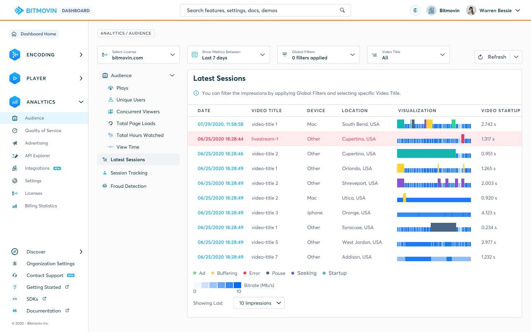This screenshot has height=332, width=531.
Task: Click the Bitmovin organization building icon
Action: click(x=431, y=10)
